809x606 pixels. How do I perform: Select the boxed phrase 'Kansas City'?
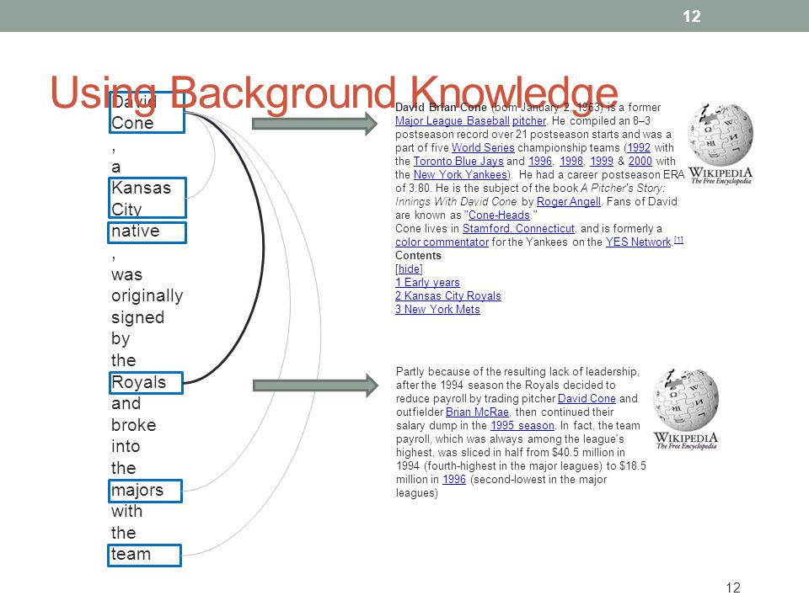pos(147,198)
